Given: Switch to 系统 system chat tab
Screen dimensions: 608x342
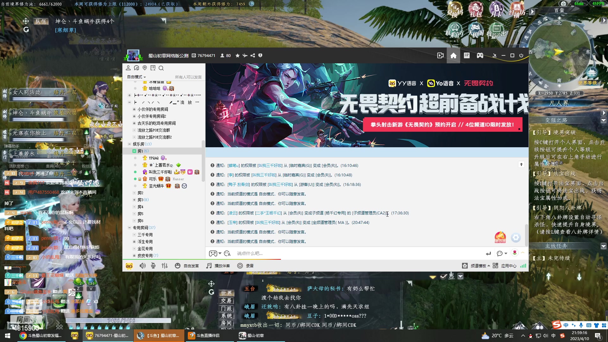Looking at the screenshot, I should (226, 316).
